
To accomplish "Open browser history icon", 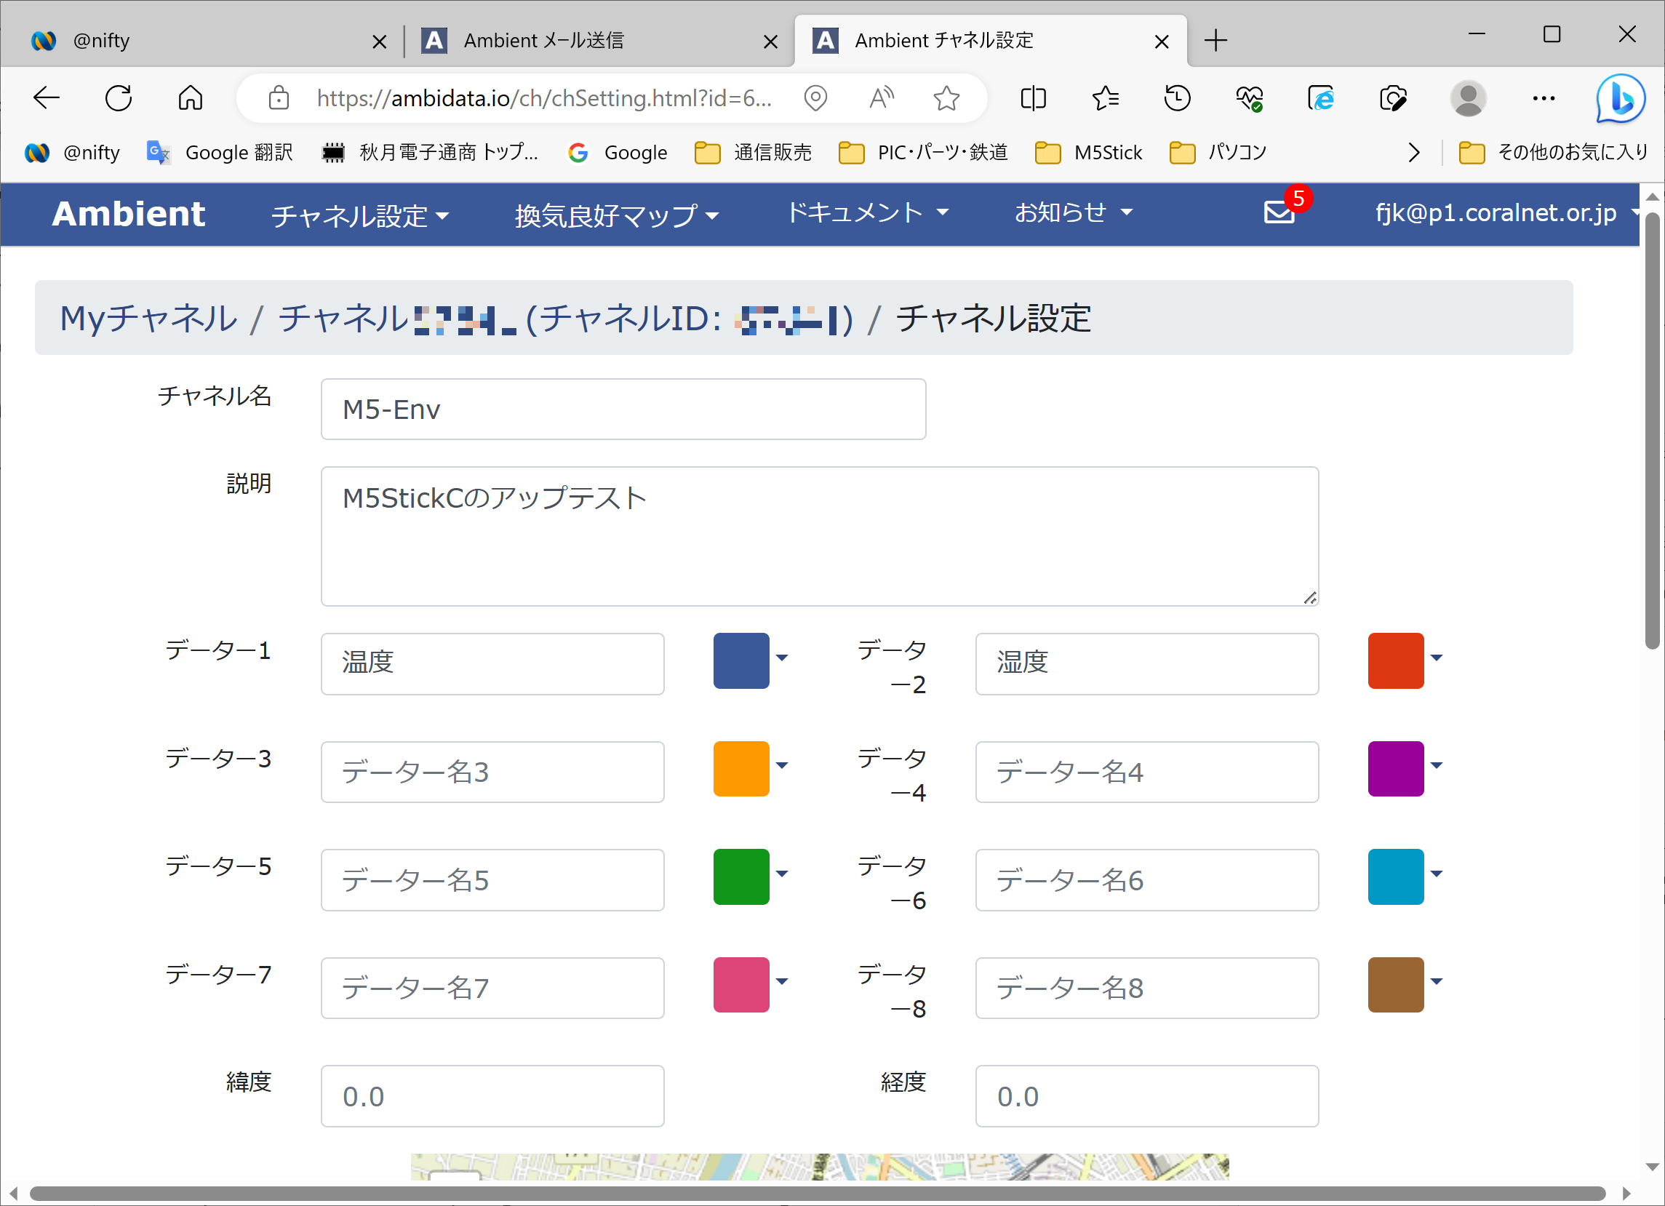I will (x=1178, y=97).
